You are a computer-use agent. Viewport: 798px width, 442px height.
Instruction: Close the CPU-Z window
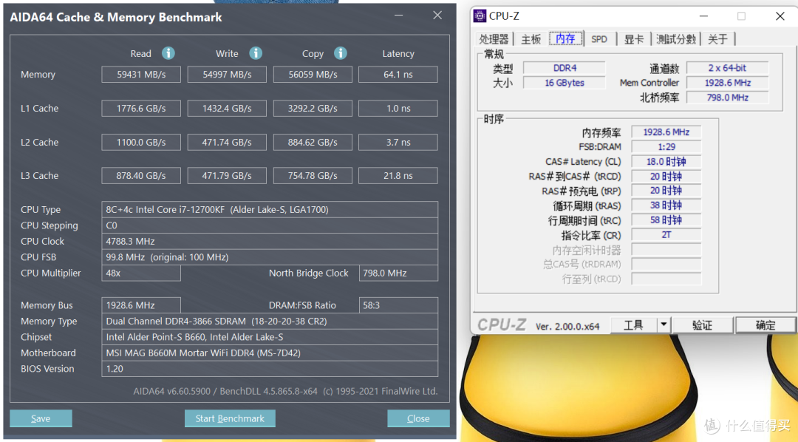pos(780,16)
